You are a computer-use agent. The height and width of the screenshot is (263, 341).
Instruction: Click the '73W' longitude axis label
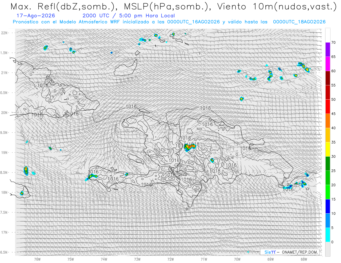click(x=137, y=259)
